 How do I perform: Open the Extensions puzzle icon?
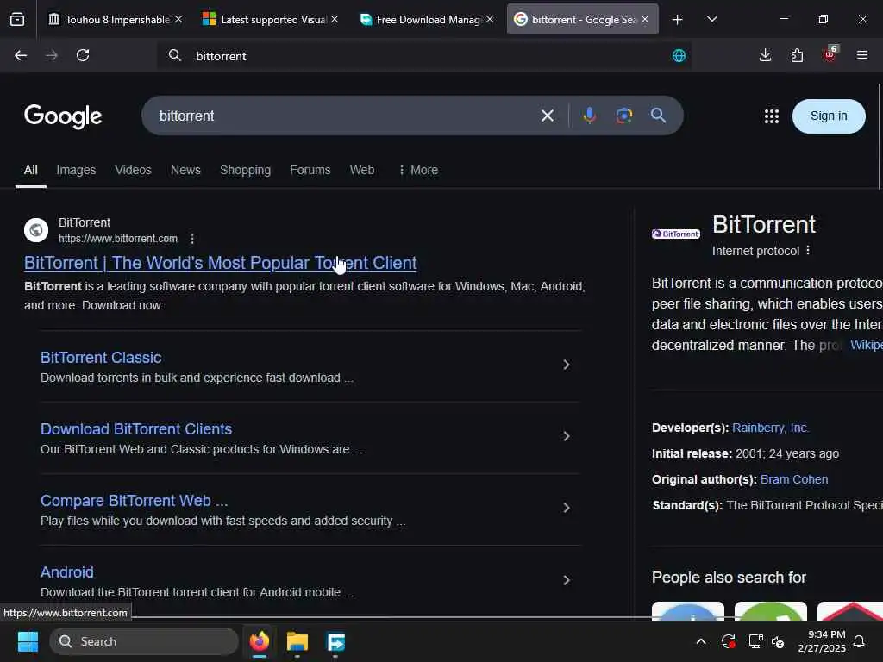(797, 55)
